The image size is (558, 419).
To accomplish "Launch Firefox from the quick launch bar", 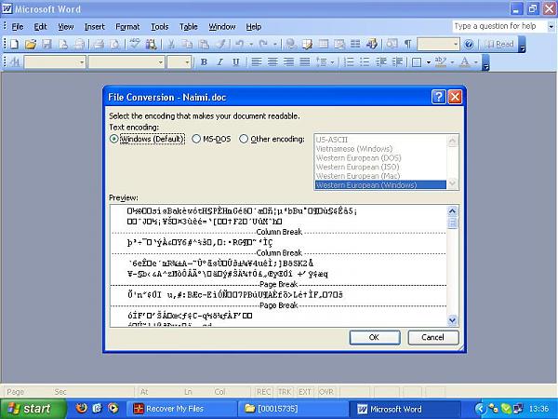I will click(x=82, y=408).
